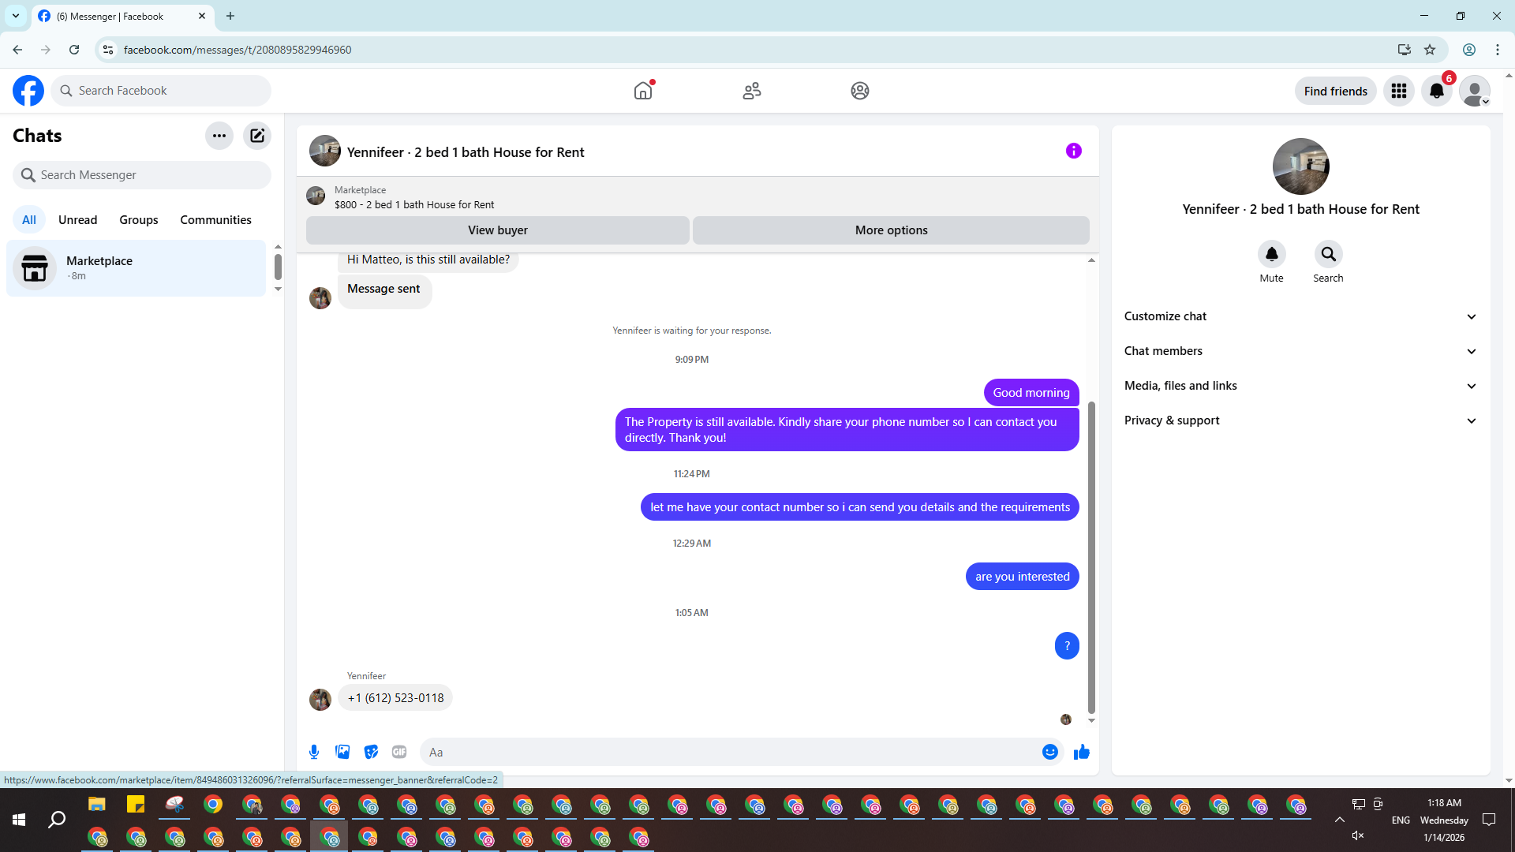Switch to Unread chats tab
1515x852 pixels.
click(x=77, y=220)
